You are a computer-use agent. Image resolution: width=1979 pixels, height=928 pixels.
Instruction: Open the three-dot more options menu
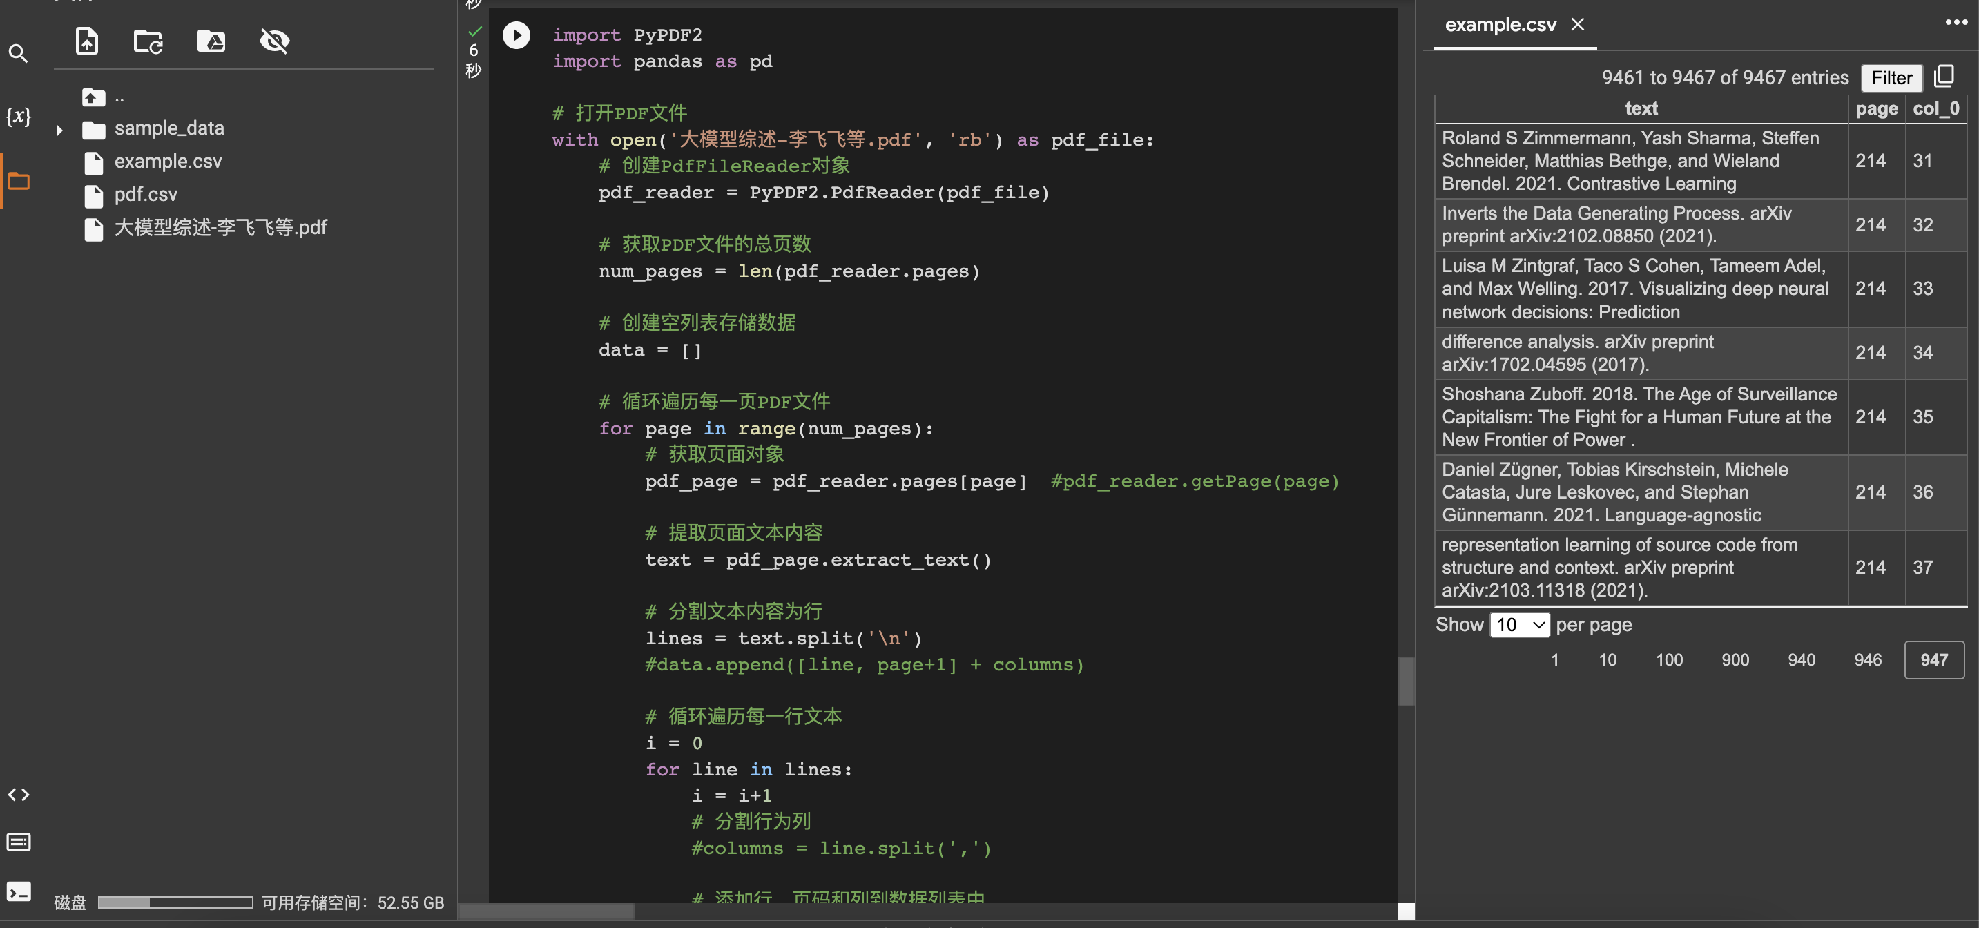point(1956,22)
